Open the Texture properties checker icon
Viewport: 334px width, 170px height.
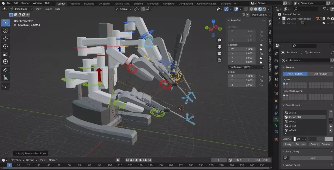276,139
